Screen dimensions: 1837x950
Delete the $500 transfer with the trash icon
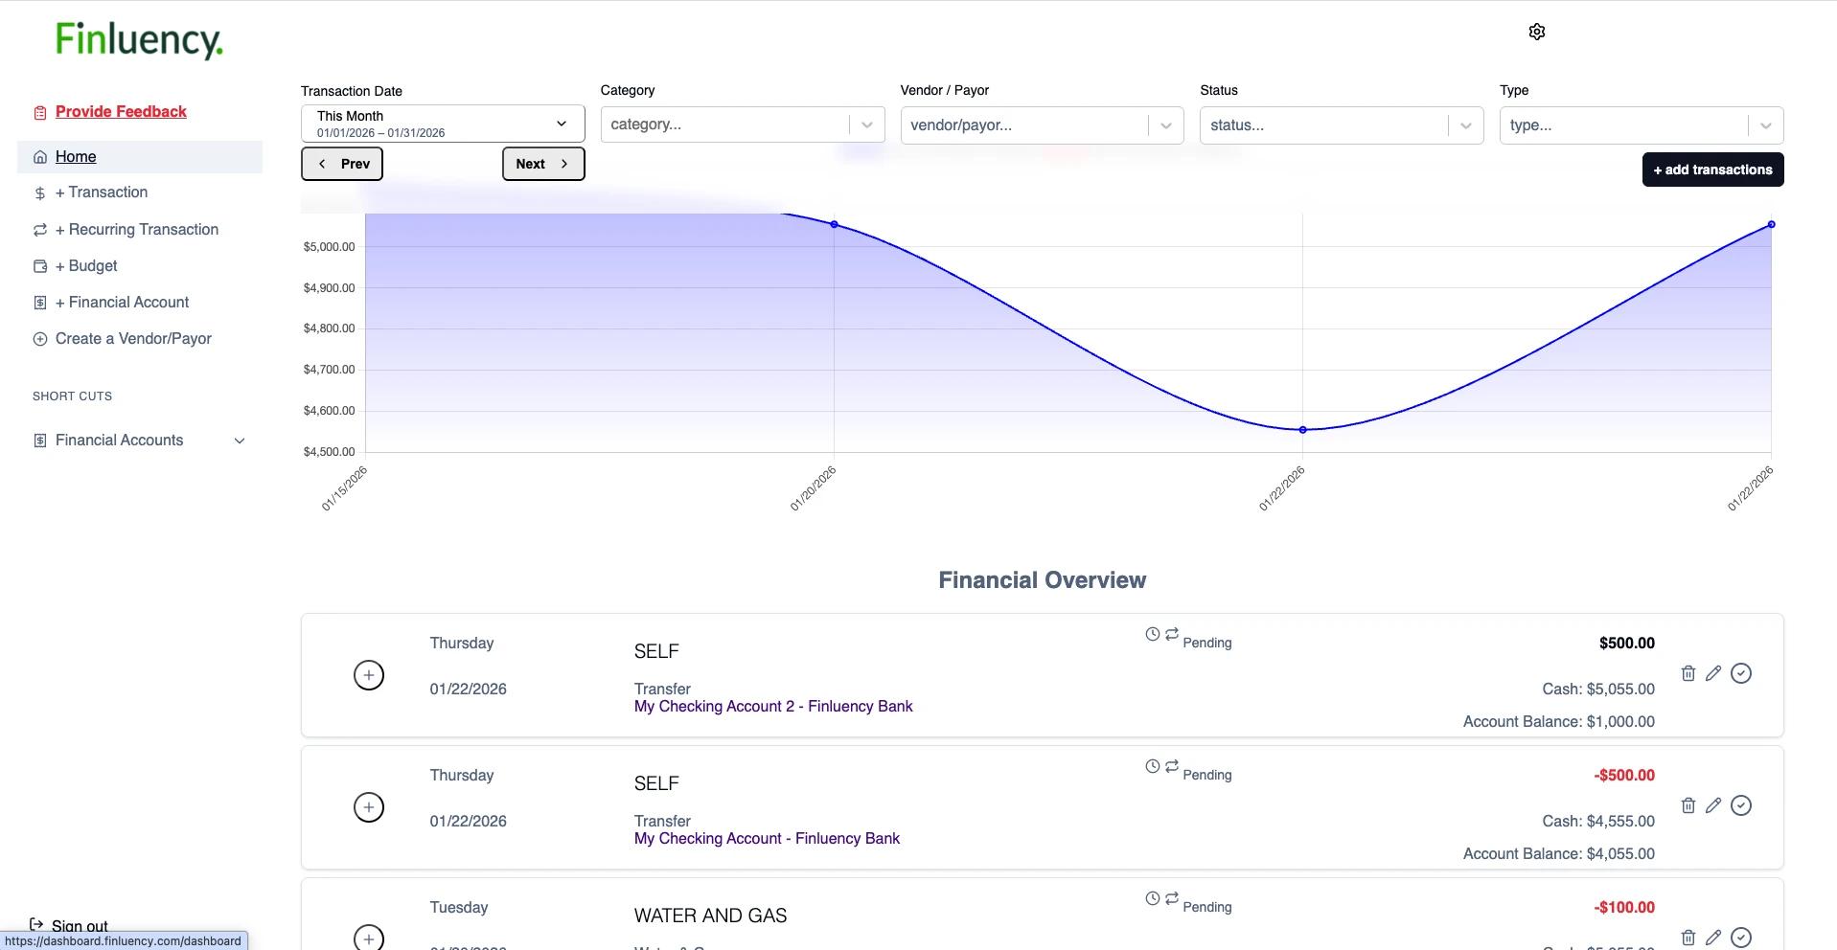coord(1688,673)
